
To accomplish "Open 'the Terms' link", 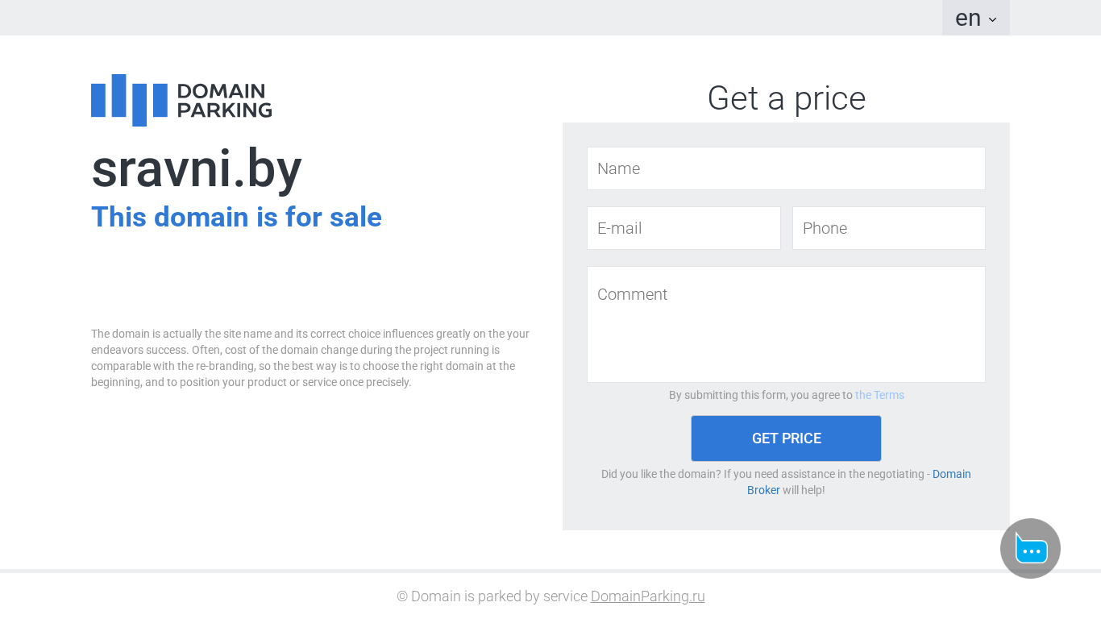I will pos(879,395).
